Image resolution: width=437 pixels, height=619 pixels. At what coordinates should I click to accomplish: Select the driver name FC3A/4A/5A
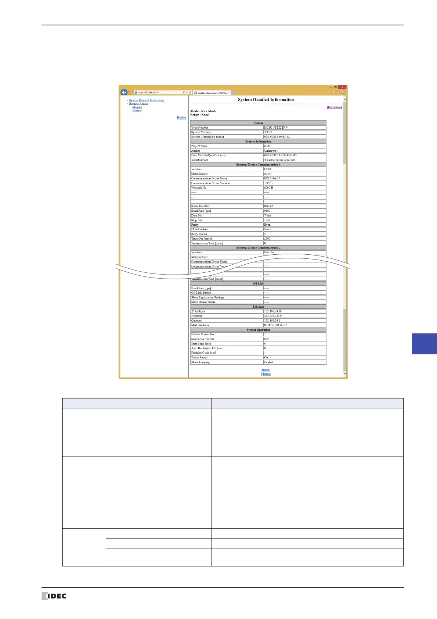point(272,179)
